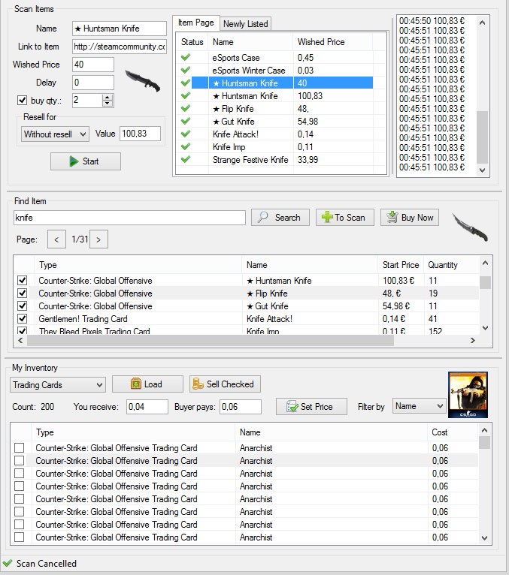Check the third Anarchist inventory row checkbox

19,474
